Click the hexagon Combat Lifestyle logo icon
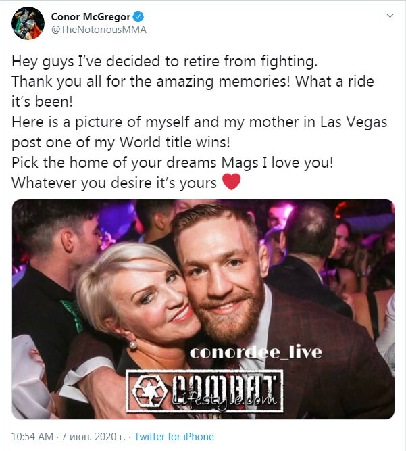 [151, 391]
